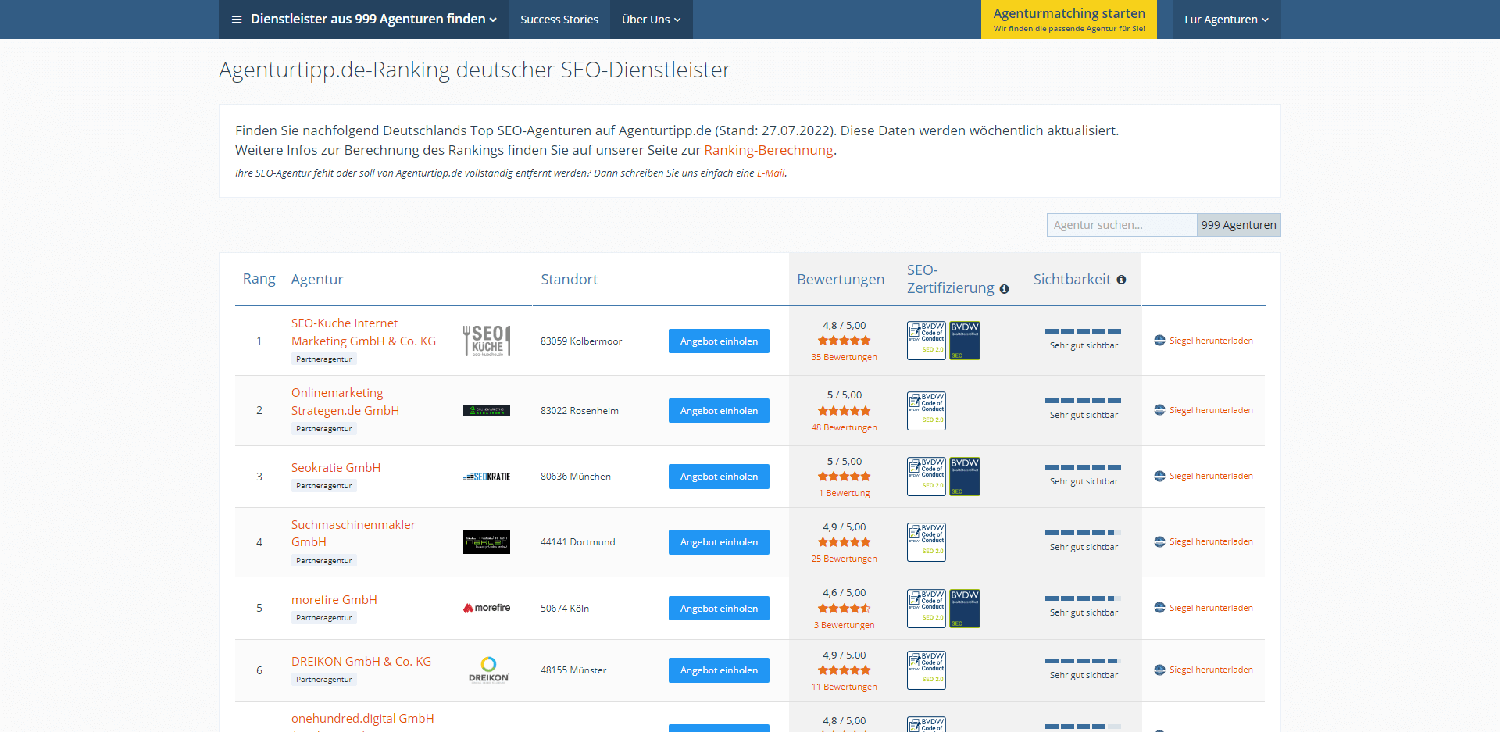Open the DREIKON logo

(x=489, y=670)
